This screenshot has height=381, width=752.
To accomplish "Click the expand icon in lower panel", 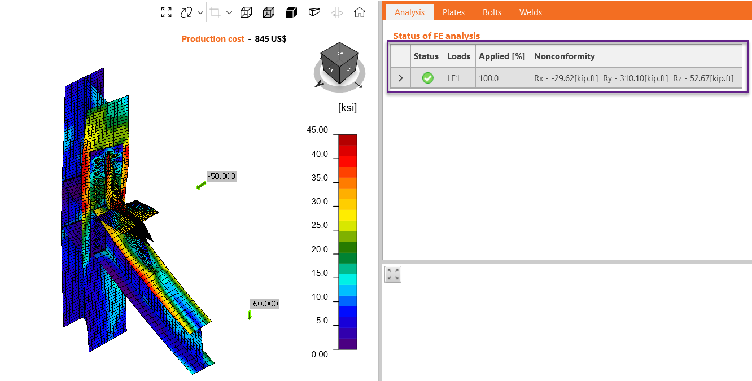I will [393, 274].
